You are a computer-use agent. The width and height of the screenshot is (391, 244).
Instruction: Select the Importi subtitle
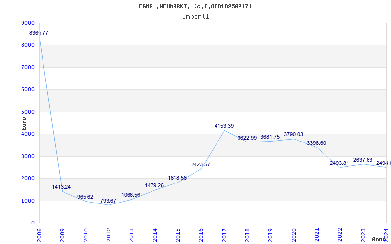pyautogui.click(x=195, y=16)
